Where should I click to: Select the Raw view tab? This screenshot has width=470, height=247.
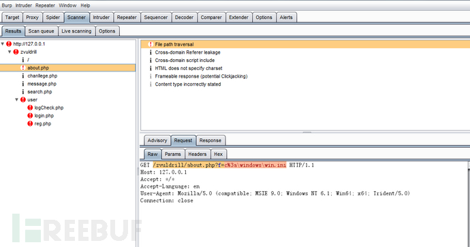pyautogui.click(x=153, y=154)
